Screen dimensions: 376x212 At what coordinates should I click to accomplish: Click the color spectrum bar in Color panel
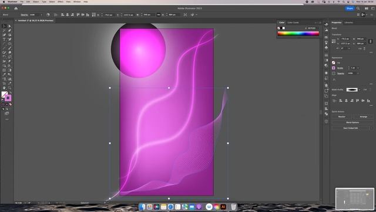coord(298,34)
